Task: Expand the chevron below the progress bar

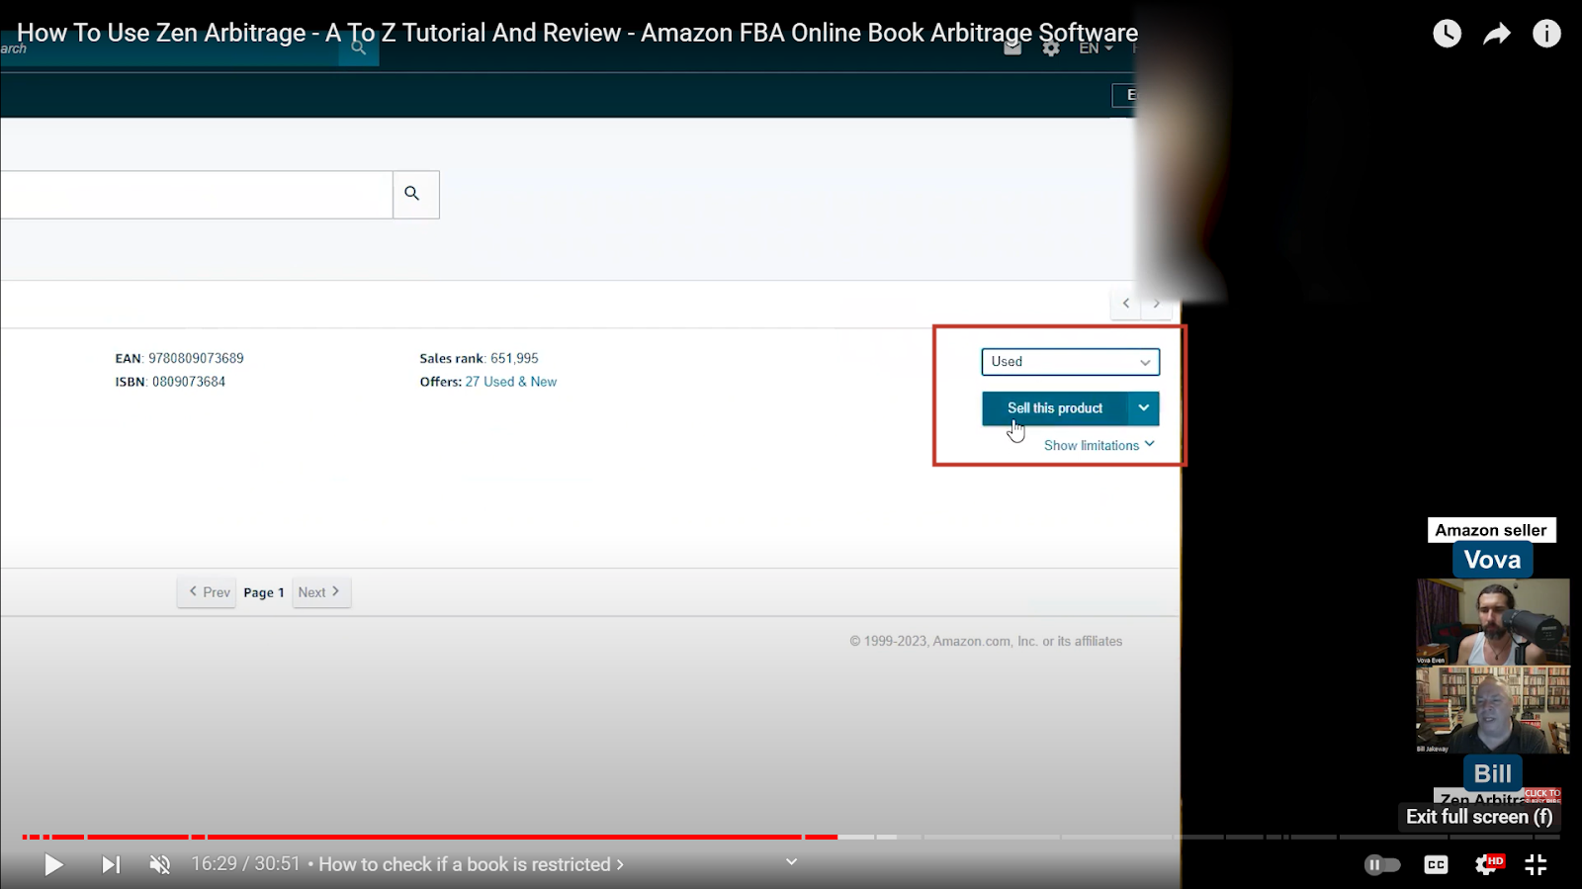Action: [791, 861]
